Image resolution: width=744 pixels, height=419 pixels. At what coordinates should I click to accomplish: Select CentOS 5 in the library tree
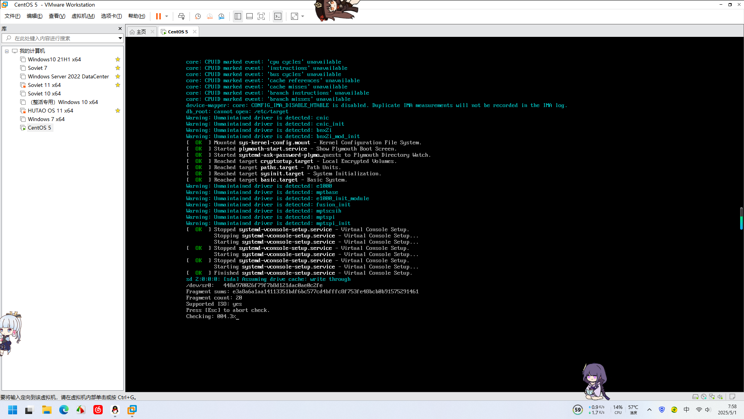39,128
